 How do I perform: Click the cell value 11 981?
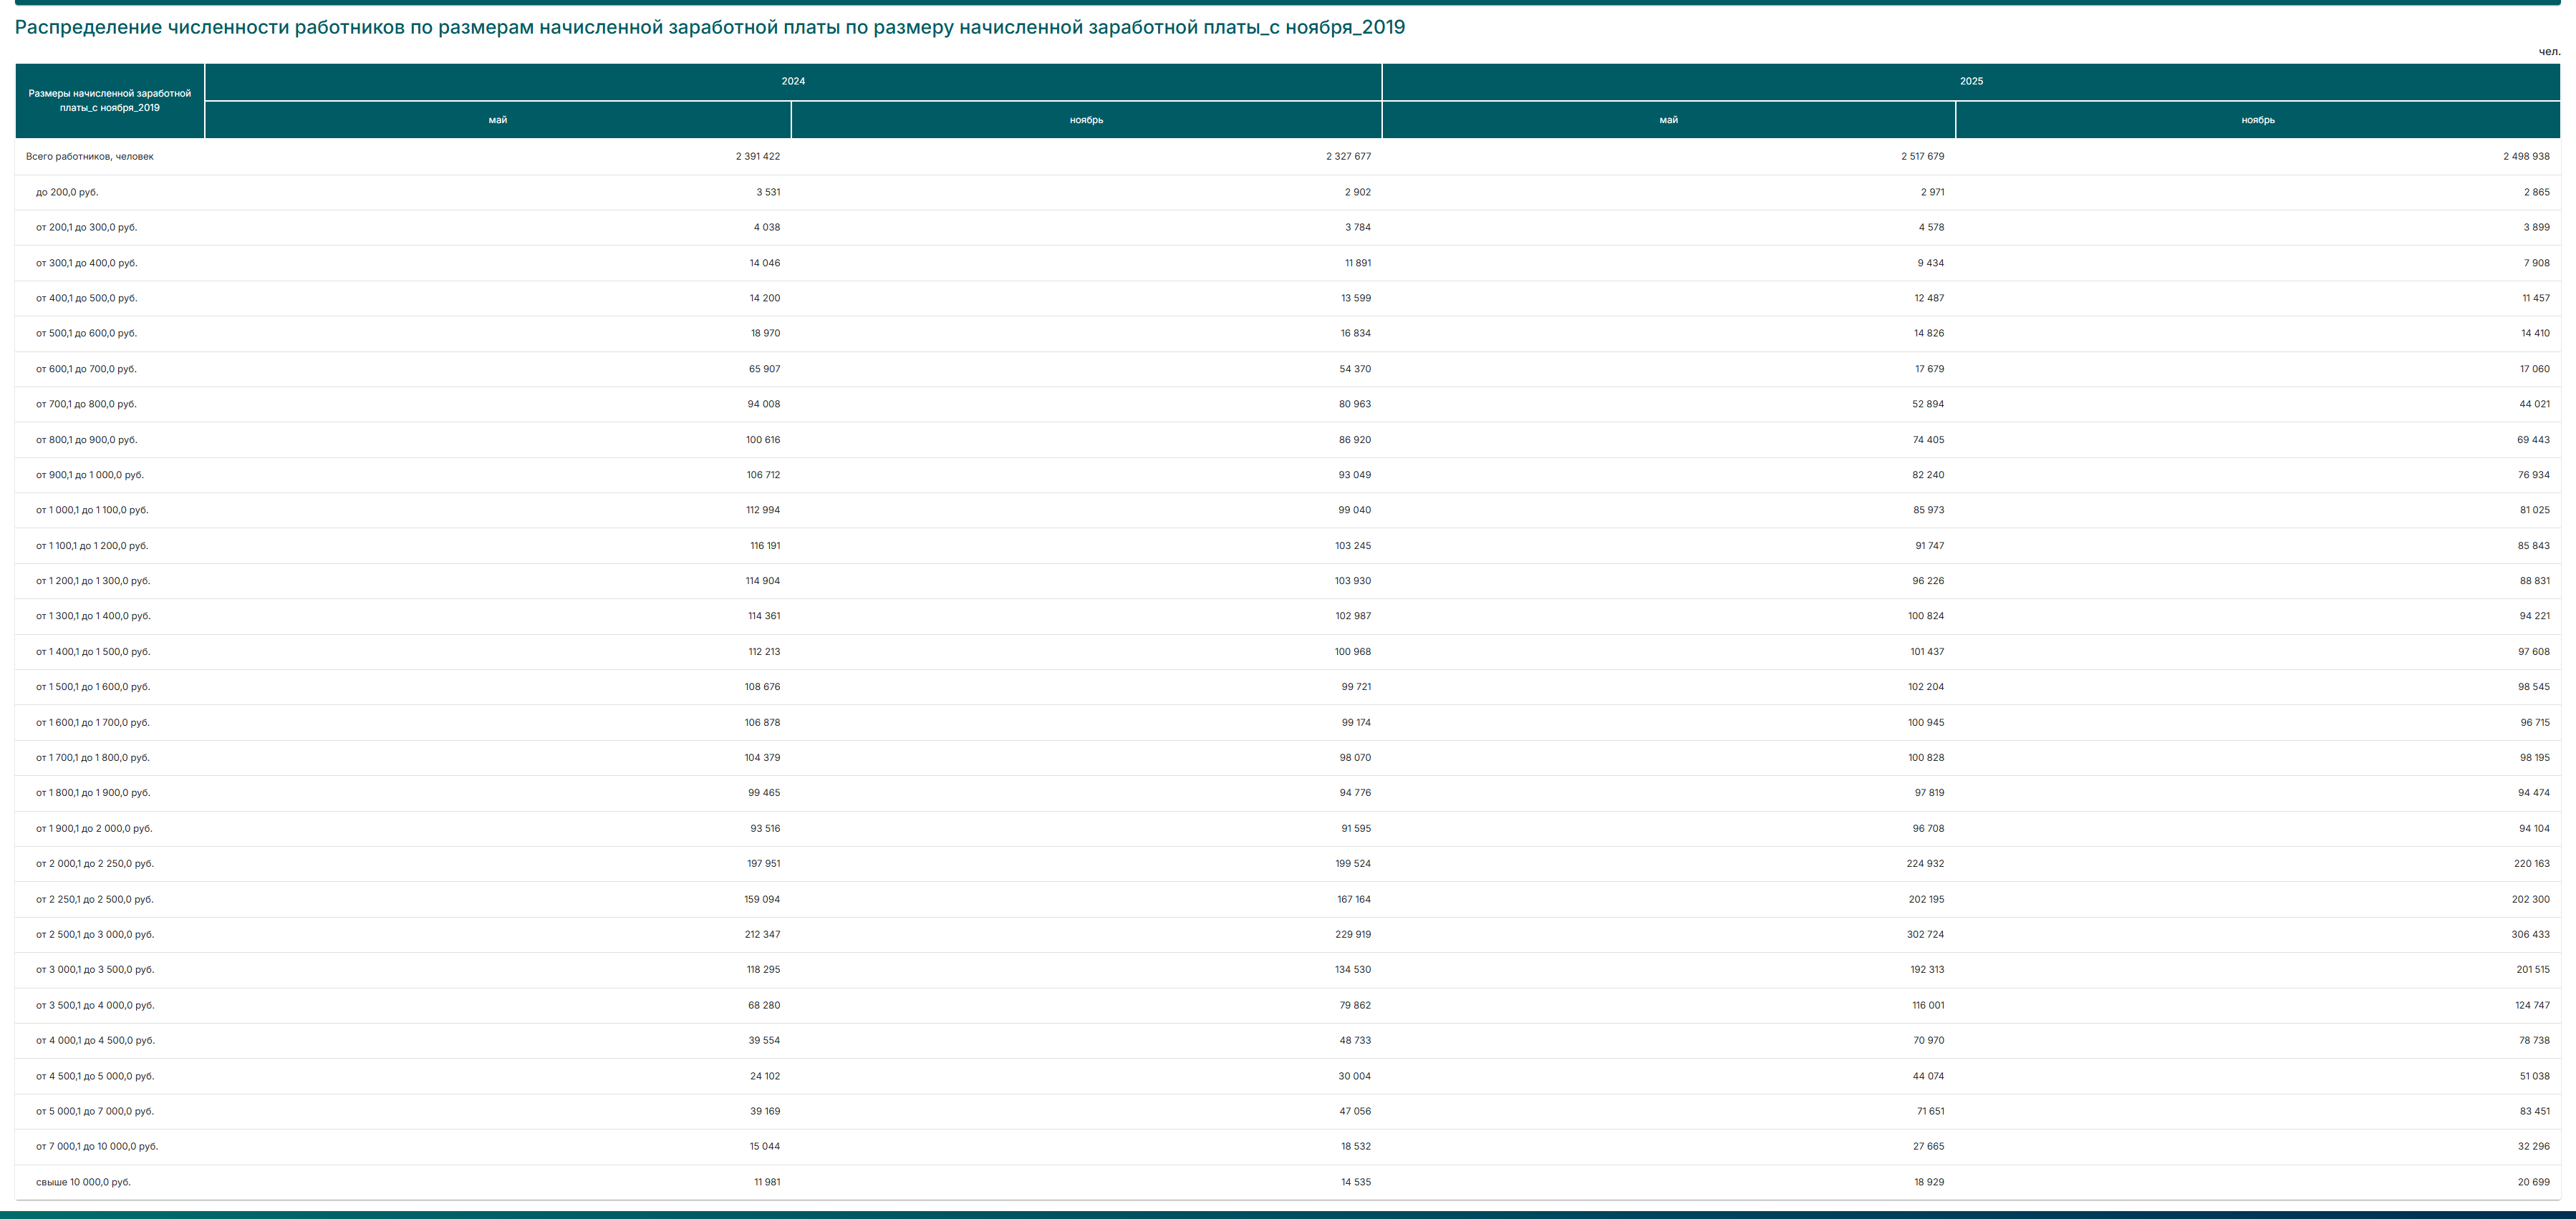pyautogui.click(x=767, y=1182)
